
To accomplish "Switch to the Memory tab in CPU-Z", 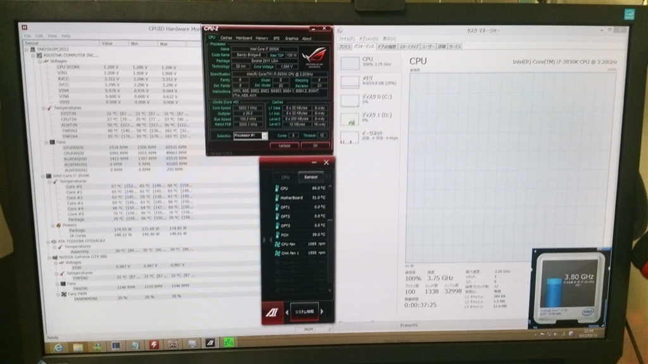I will point(261,38).
